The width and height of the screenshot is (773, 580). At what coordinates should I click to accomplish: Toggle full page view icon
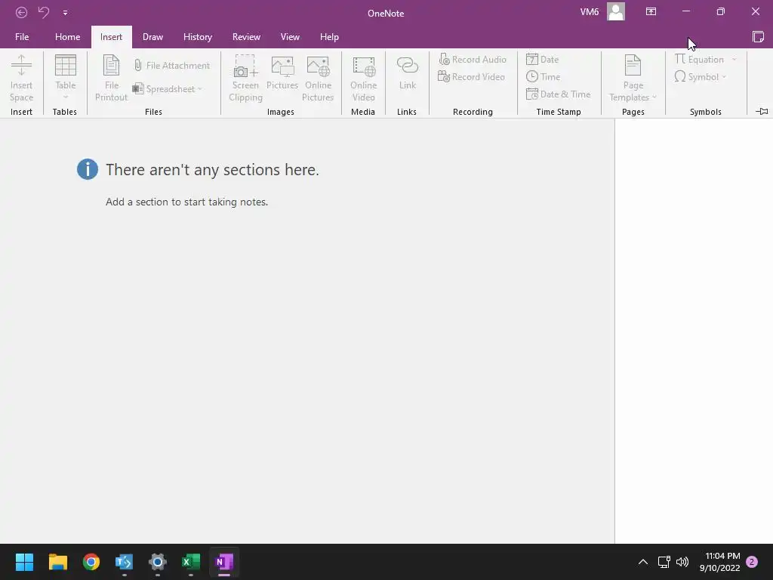pyautogui.click(x=758, y=37)
